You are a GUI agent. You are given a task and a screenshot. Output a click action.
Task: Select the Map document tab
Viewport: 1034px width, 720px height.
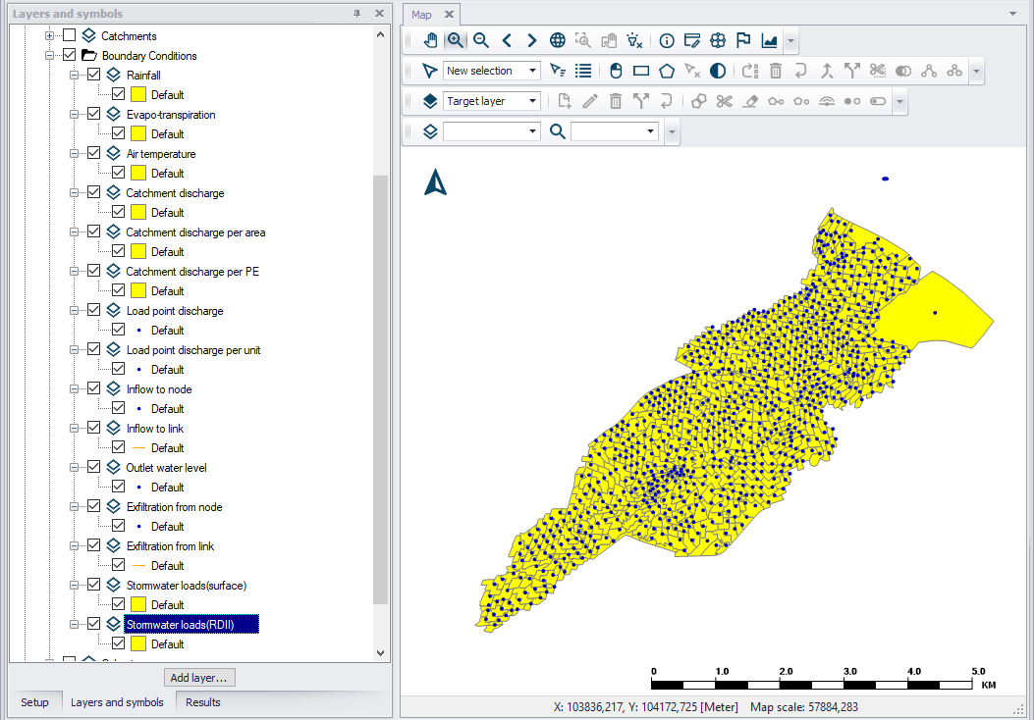click(422, 15)
